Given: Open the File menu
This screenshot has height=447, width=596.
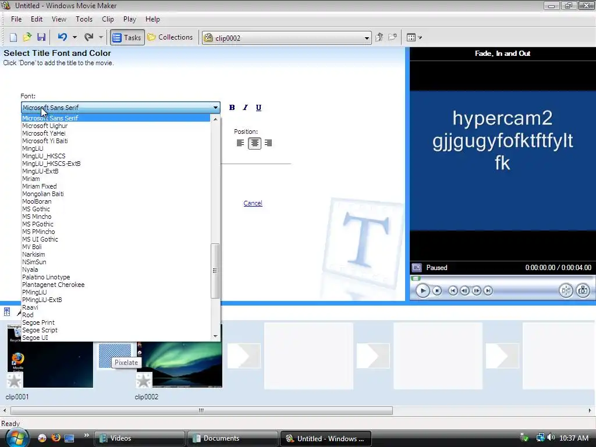Looking at the screenshot, I should point(16,19).
